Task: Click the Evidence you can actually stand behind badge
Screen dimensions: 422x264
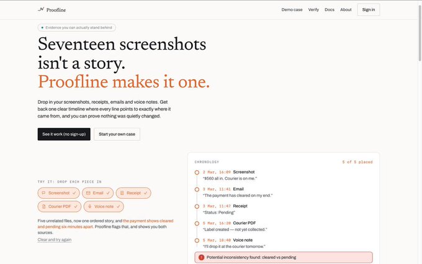Action: point(77,27)
